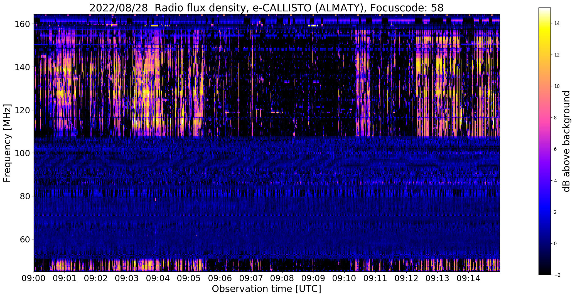This screenshot has height=297, width=575.
Task: Click the 'Observation time [UTC]' axis label
Action: [x=266, y=289]
